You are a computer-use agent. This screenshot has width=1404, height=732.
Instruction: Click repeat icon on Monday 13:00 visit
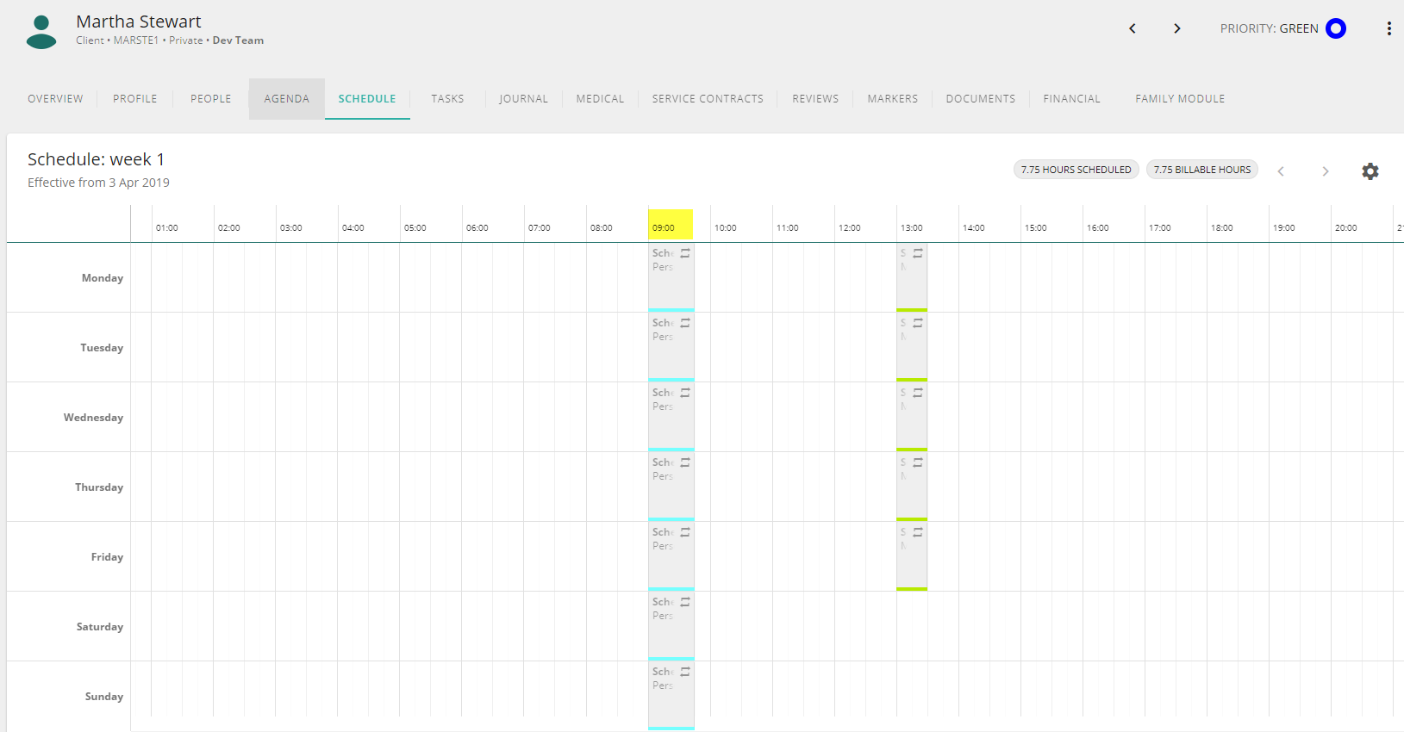(918, 253)
